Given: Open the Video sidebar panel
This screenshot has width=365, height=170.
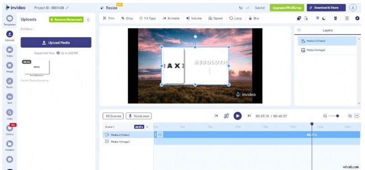Looking at the screenshot, I should (x=10, y=52).
